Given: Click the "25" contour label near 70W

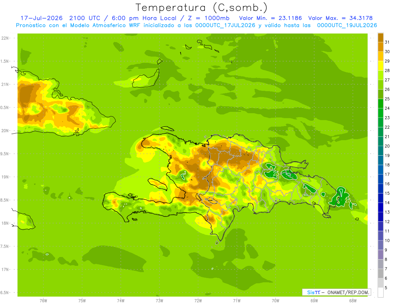Looking at the screenshot, I should pos(276,173).
